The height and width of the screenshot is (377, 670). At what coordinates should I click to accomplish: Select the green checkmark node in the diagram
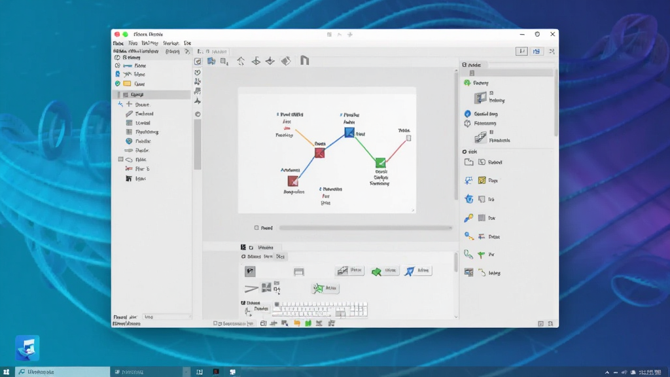coord(380,162)
